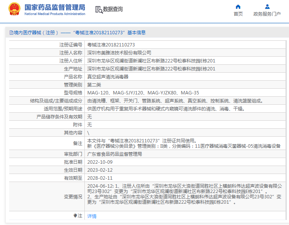Click the model spec MAG-120 row value
Image resolution: width=289 pixels, height=225 pixels.
(143, 93)
